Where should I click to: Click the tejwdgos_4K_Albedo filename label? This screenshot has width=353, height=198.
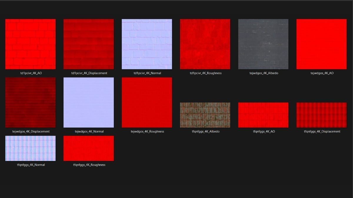[x=263, y=73]
